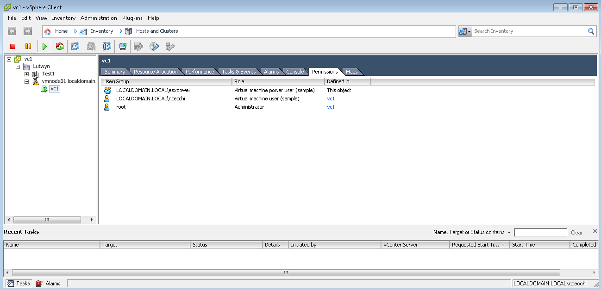601x290 pixels.
Task: Click the Revert to snapshot icon
Action: tap(91, 46)
